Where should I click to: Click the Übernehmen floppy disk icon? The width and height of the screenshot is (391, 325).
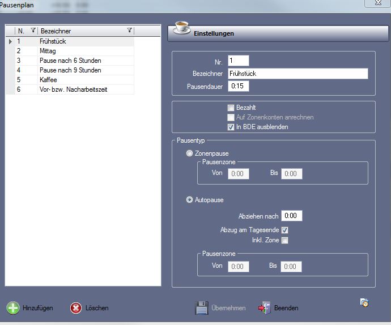coord(202,307)
